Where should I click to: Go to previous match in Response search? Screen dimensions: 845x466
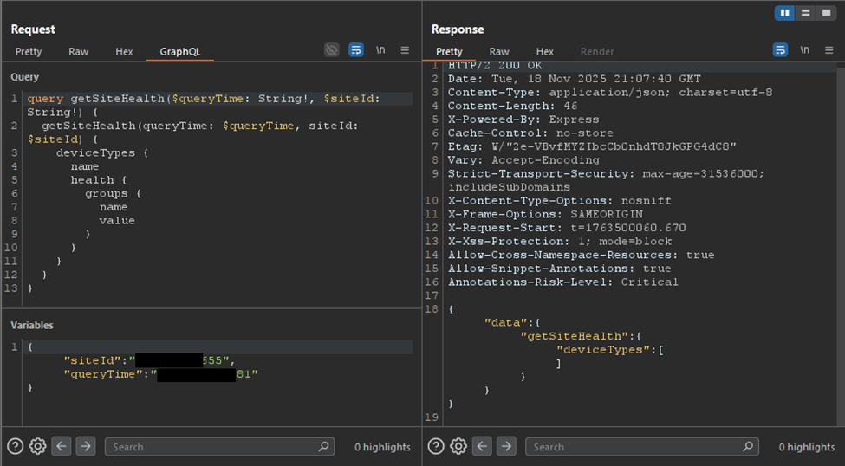pyautogui.click(x=482, y=447)
